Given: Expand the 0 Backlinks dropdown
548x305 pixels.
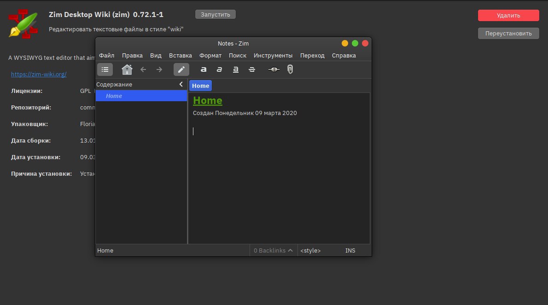Looking at the screenshot, I should coord(273,251).
